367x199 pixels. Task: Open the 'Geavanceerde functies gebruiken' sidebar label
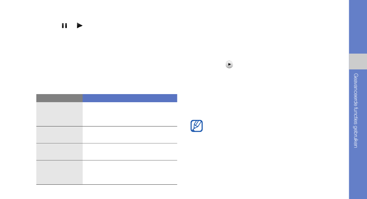point(356,110)
